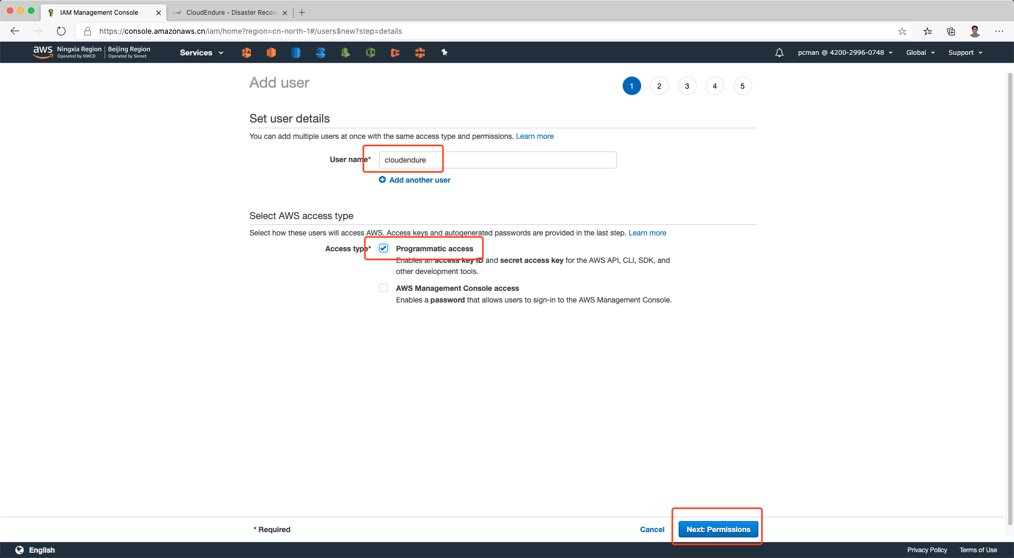Click the plus icon beside Add another user

pyautogui.click(x=382, y=180)
